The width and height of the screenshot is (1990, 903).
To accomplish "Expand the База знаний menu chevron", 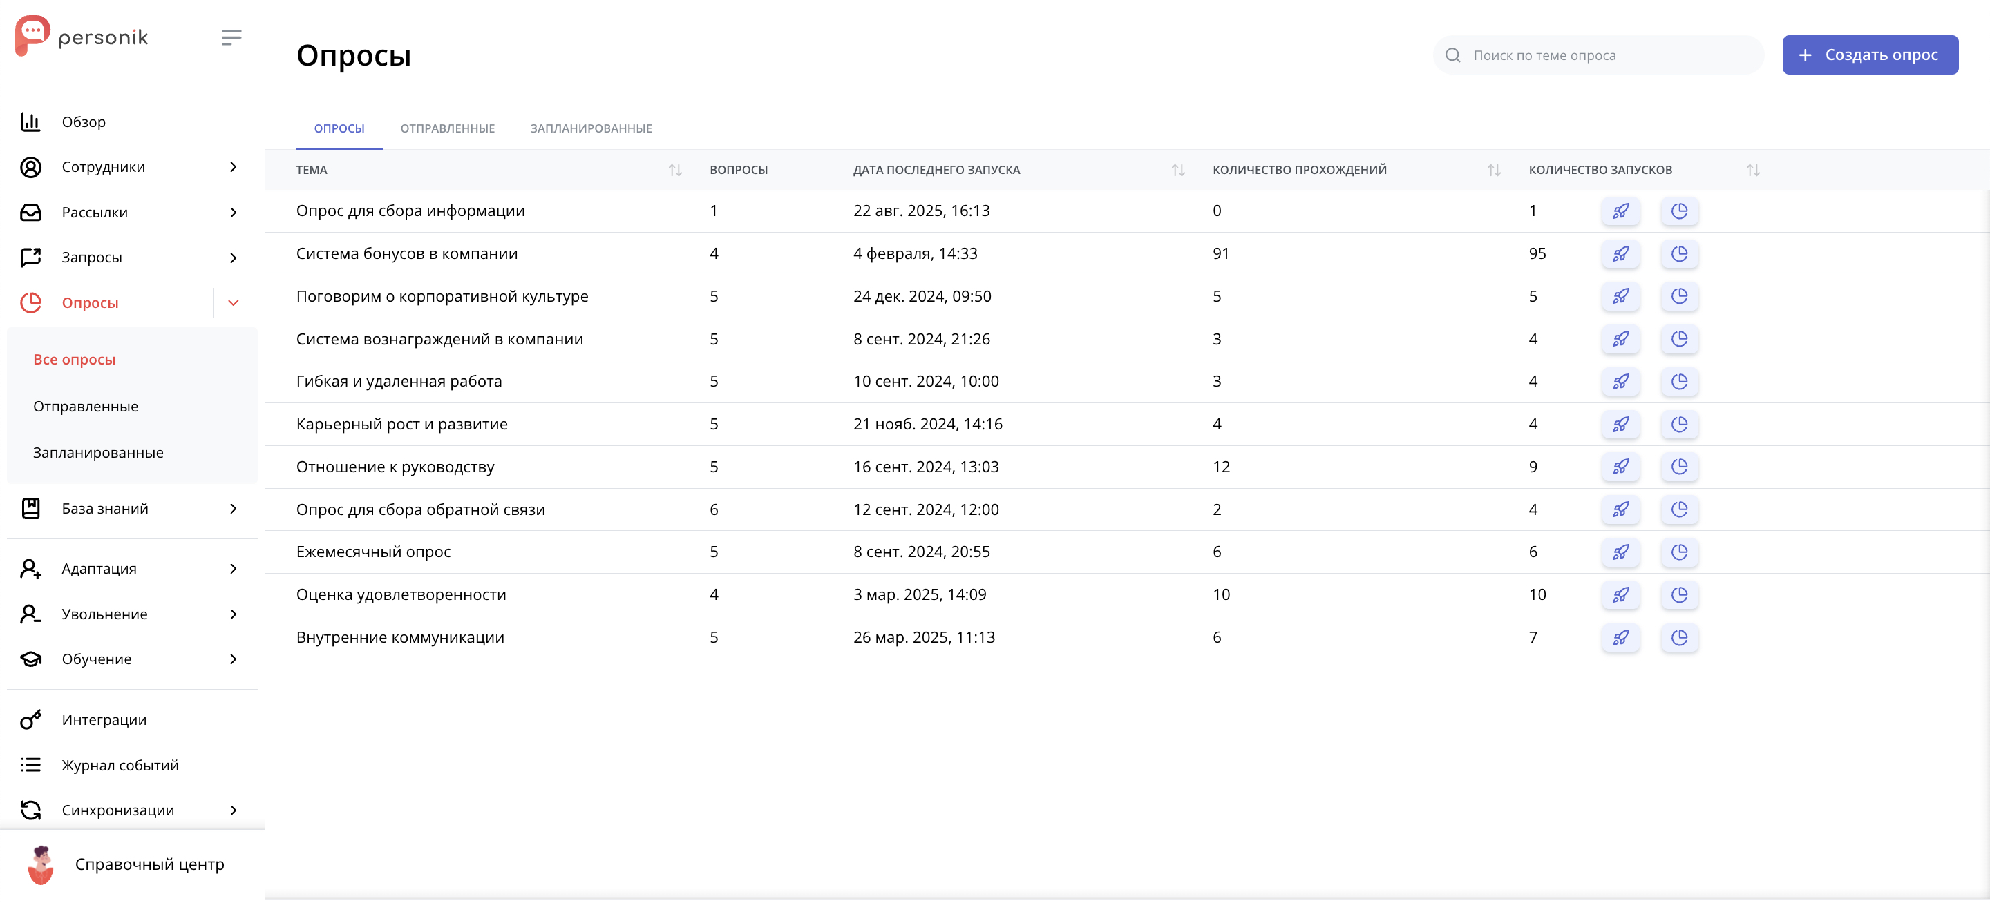I will tap(234, 509).
